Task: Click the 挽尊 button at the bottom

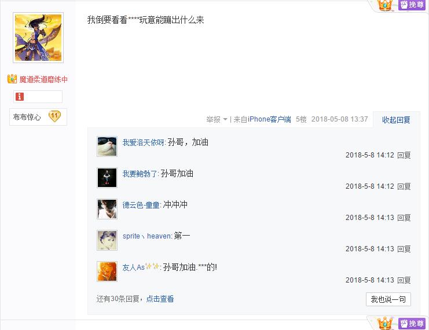Action: point(412,324)
